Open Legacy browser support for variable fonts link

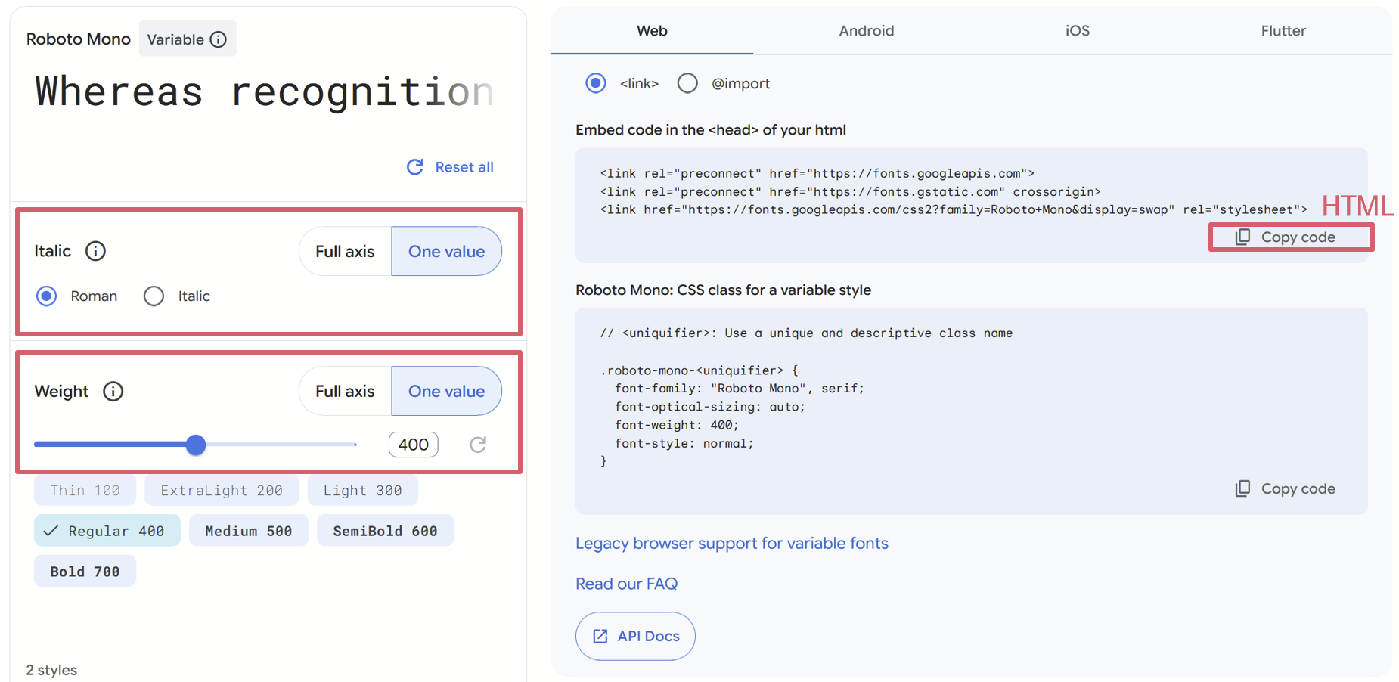(732, 544)
